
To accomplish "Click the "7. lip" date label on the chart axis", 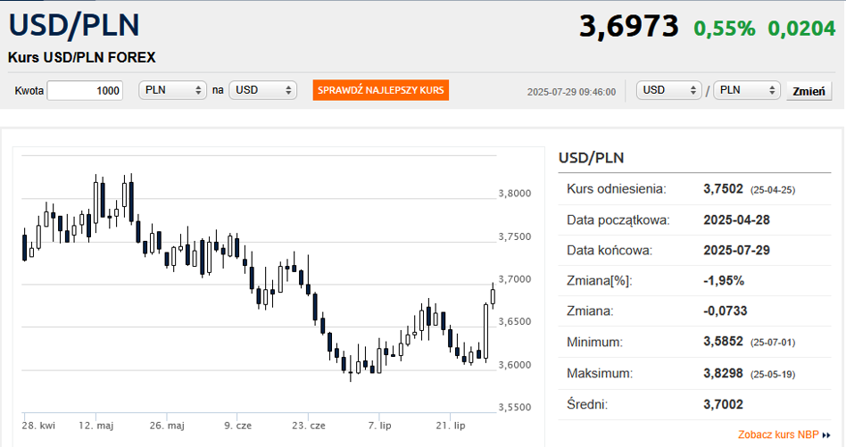I will coord(380,426).
